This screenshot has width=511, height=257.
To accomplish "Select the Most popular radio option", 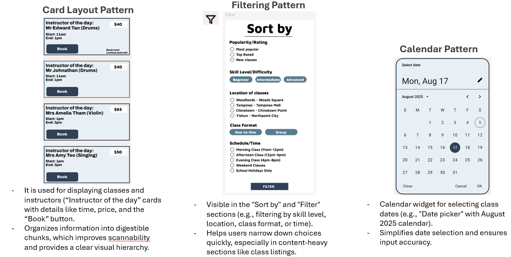I will coord(232,49).
